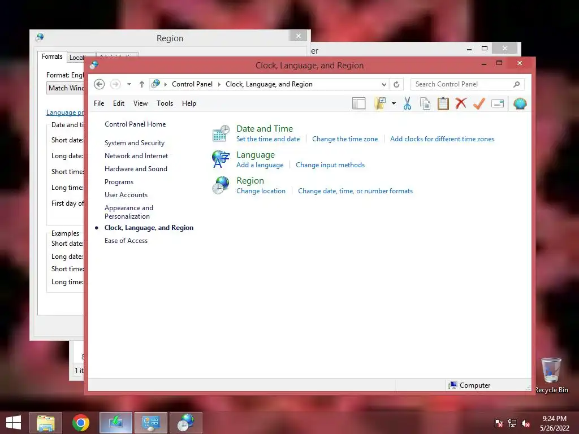Screen dimensions: 579x434
Task: Open Programs category
Action: (119, 182)
